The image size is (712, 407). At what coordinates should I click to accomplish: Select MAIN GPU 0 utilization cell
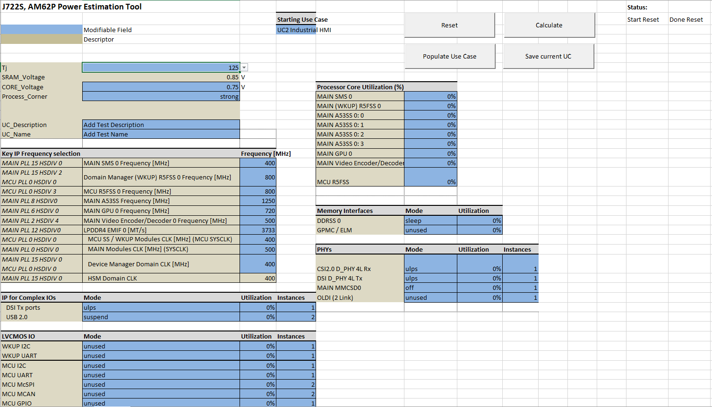430,153
